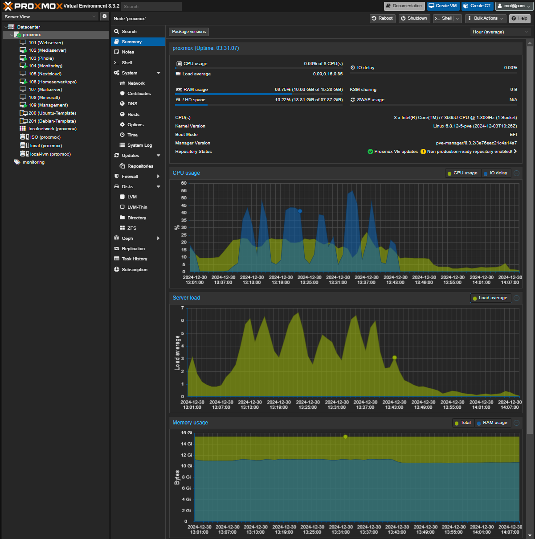Viewport: 535px width, 539px height.
Task: Open System Log via its list icon
Action: point(123,145)
